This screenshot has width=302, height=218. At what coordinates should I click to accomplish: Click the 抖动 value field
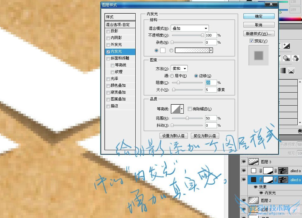click(x=211, y=125)
